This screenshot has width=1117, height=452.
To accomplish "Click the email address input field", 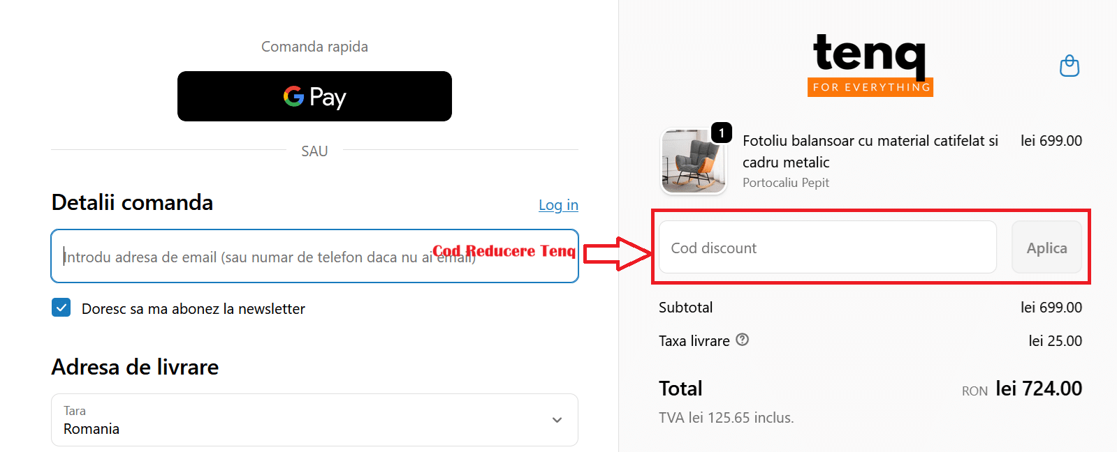I will pos(314,256).
